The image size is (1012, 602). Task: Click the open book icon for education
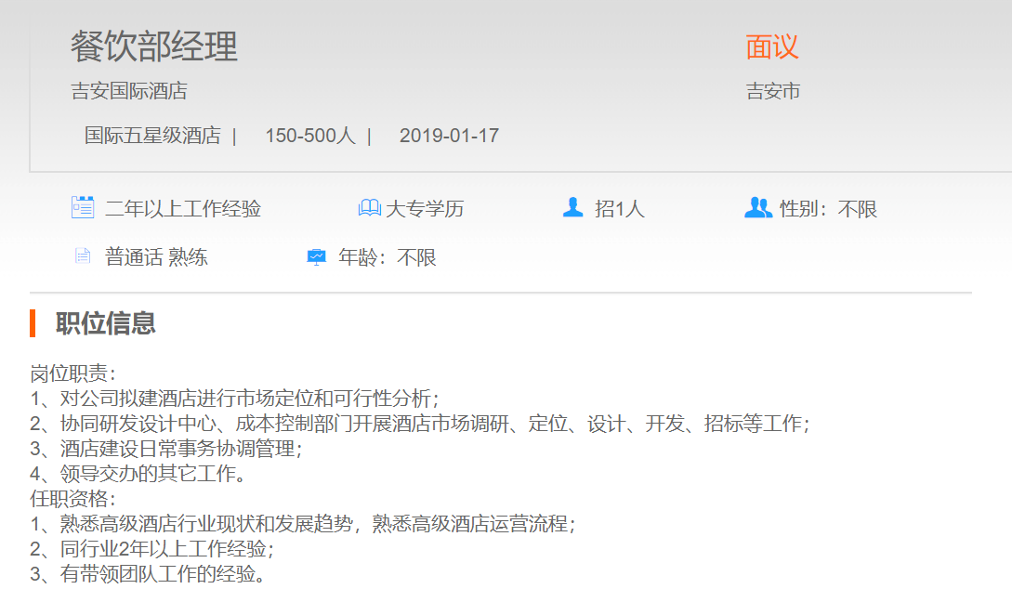pos(369,208)
